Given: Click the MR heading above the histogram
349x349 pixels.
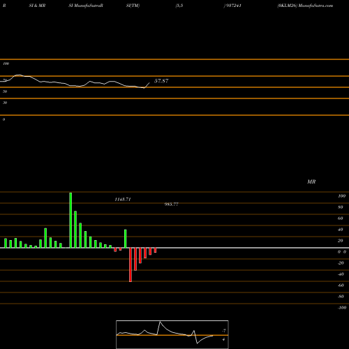Looking at the screenshot, I should [x=311, y=181].
